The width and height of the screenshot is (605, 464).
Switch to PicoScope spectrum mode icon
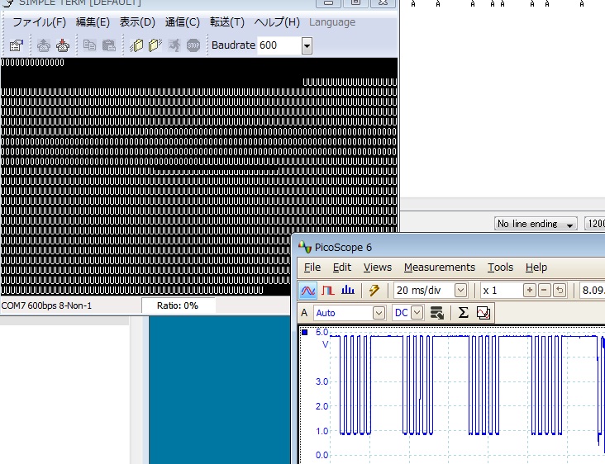click(348, 290)
